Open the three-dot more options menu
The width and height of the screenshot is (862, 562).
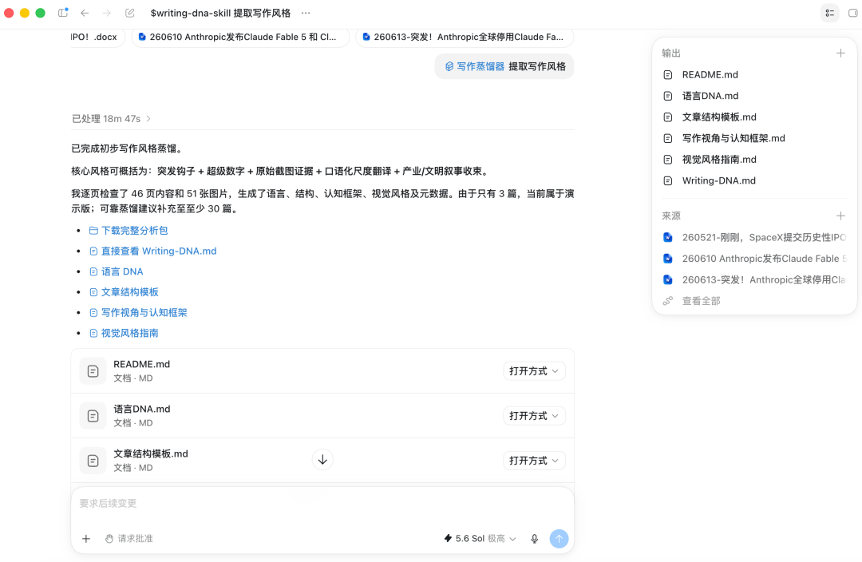pos(306,13)
